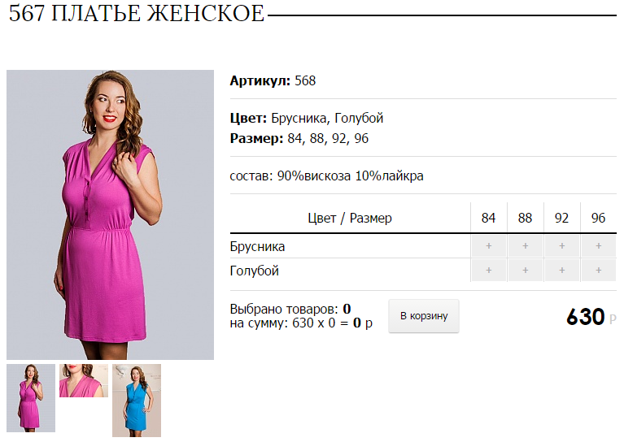Add Брусника dress in size 92

click(562, 246)
